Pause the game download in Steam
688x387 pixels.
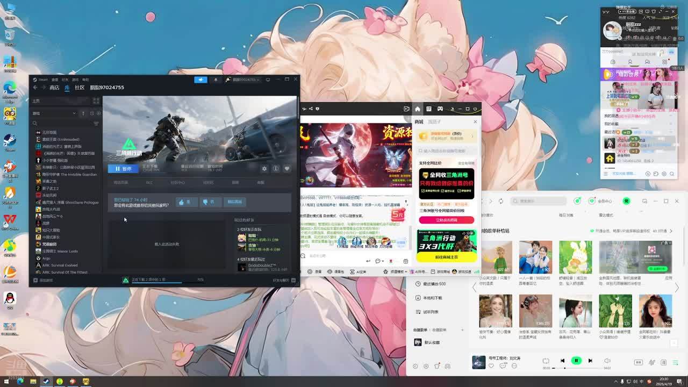tap(123, 169)
